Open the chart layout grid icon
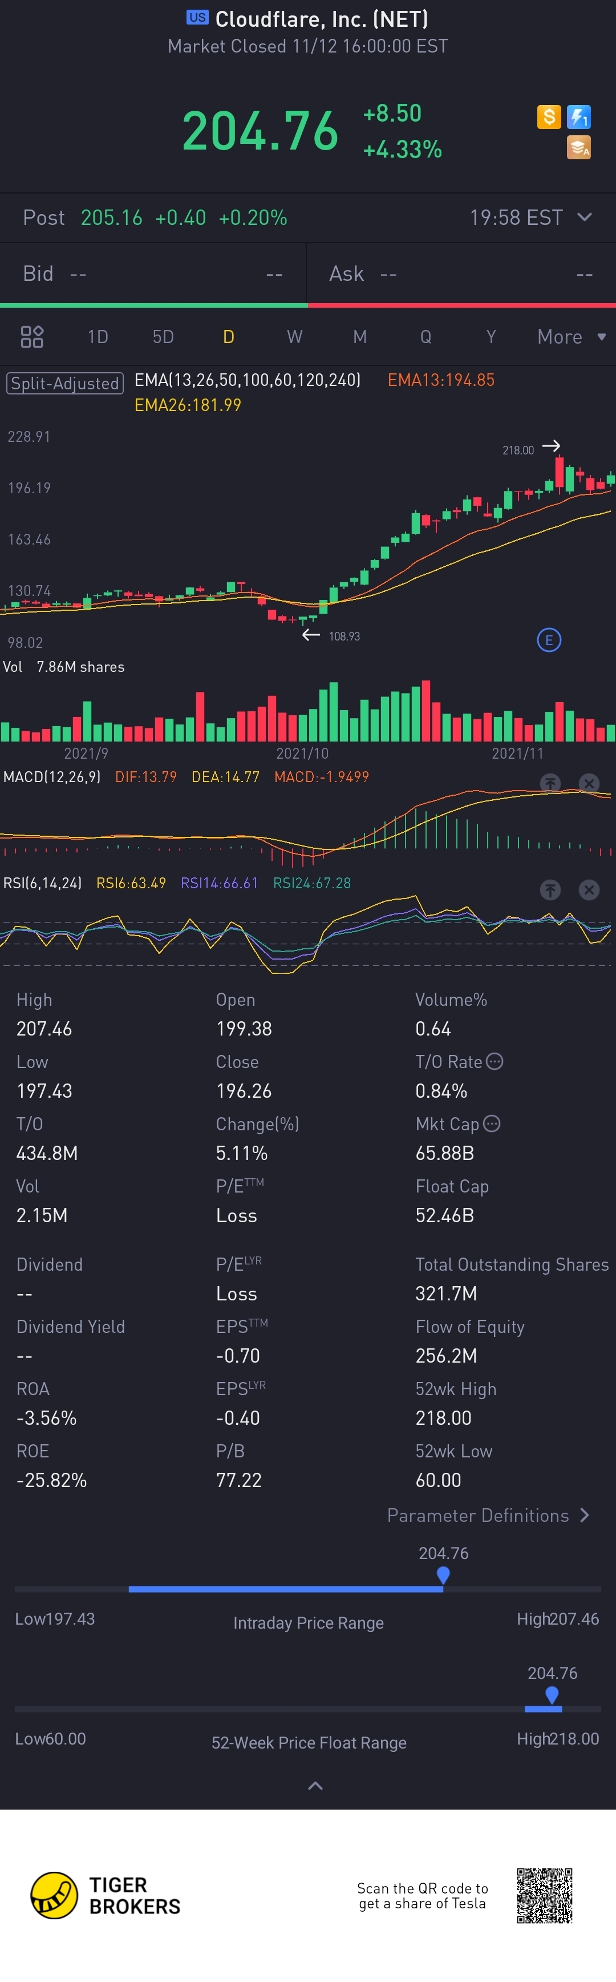The width and height of the screenshot is (616, 1982). pyautogui.click(x=31, y=336)
